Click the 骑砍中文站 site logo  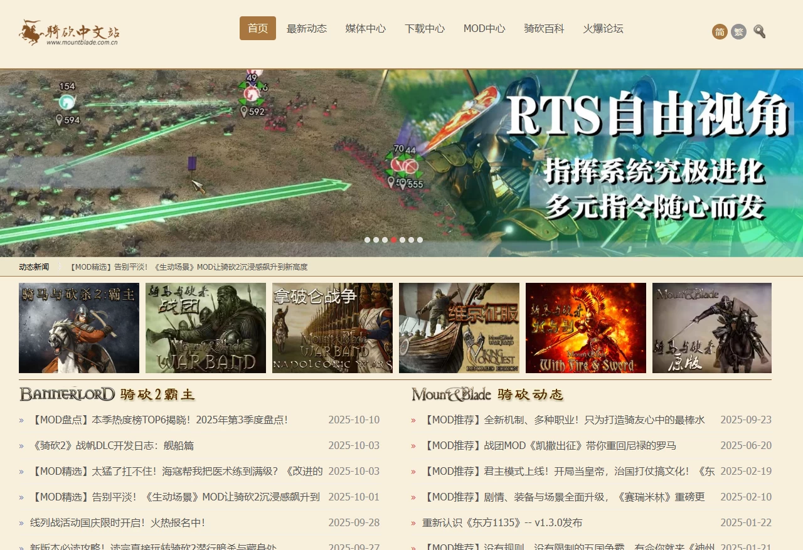click(69, 33)
